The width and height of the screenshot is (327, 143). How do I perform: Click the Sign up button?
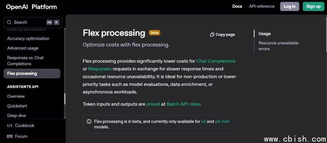(x=313, y=6)
